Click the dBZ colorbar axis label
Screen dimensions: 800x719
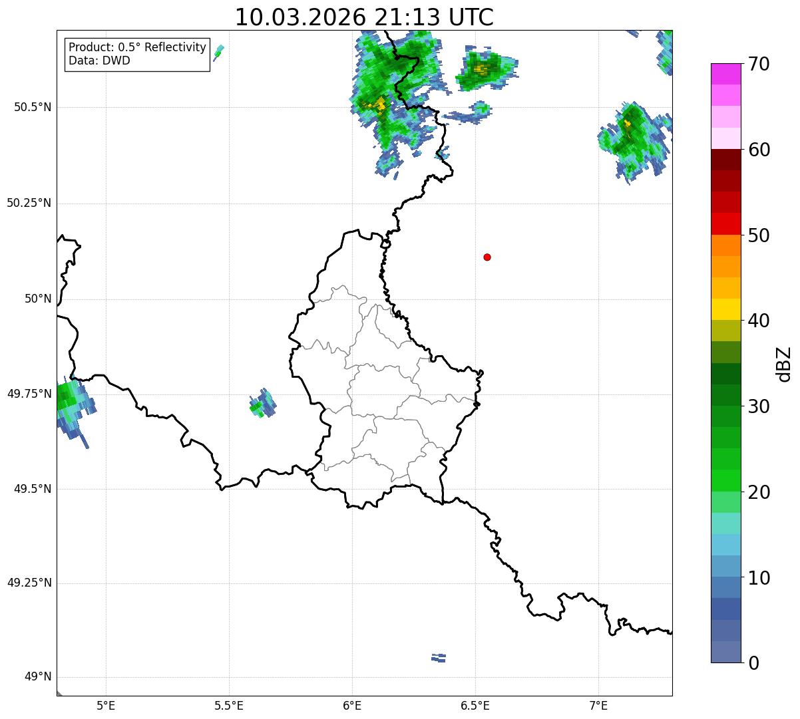(784, 364)
